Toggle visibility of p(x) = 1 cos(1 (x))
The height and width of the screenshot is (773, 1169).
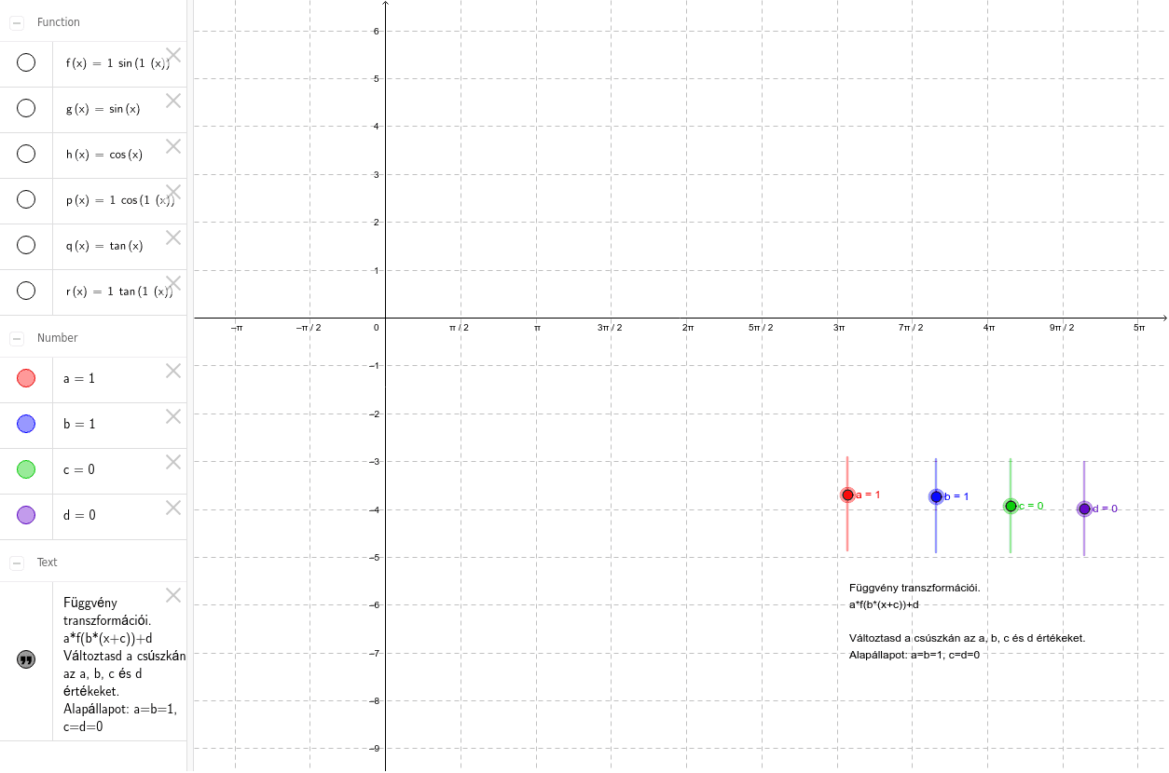click(26, 199)
